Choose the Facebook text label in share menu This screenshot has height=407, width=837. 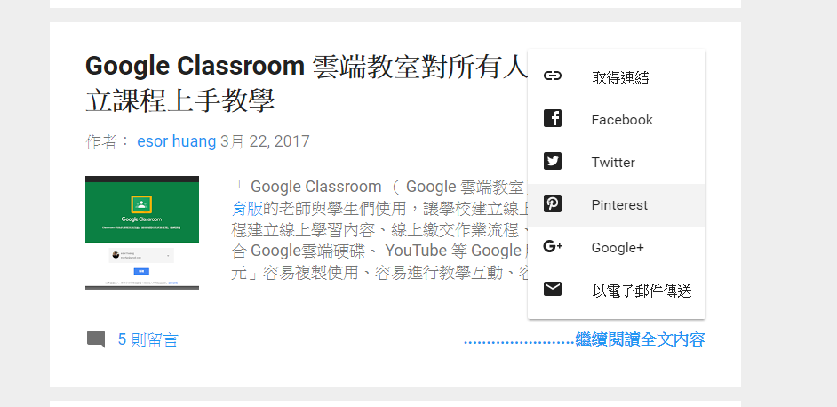(x=622, y=120)
